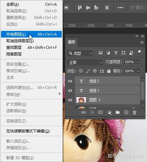Screen dimensions: 147x162
Task: Add a layer mask icon
Action: [x=100, y=112]
